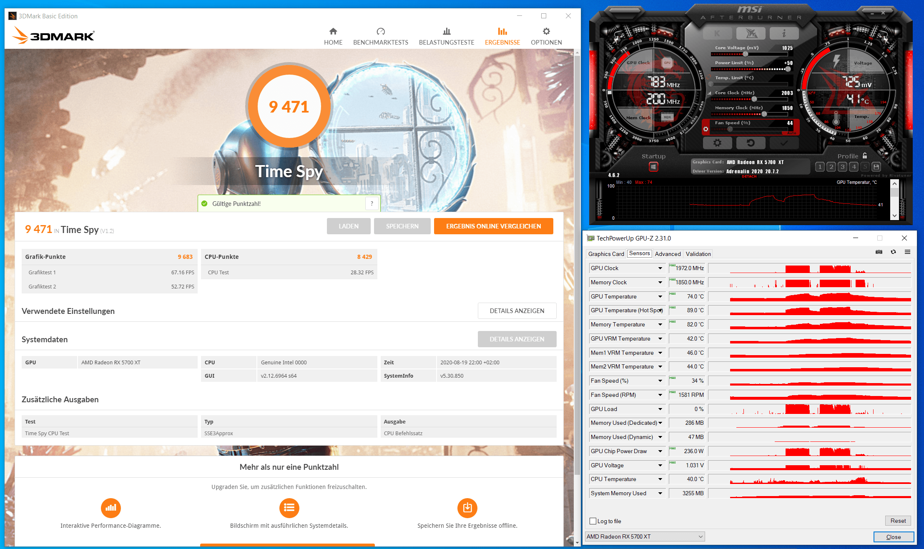Image resolution: width=924 pixels, height=549 pixels.
Task: Reset Afterburner settings with the circular arrow button
Action: [x=751, y=143]
